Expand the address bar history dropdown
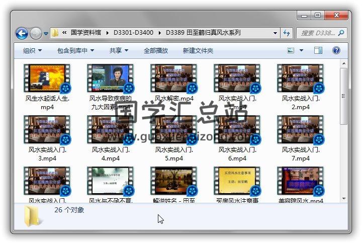 (275, 33)
